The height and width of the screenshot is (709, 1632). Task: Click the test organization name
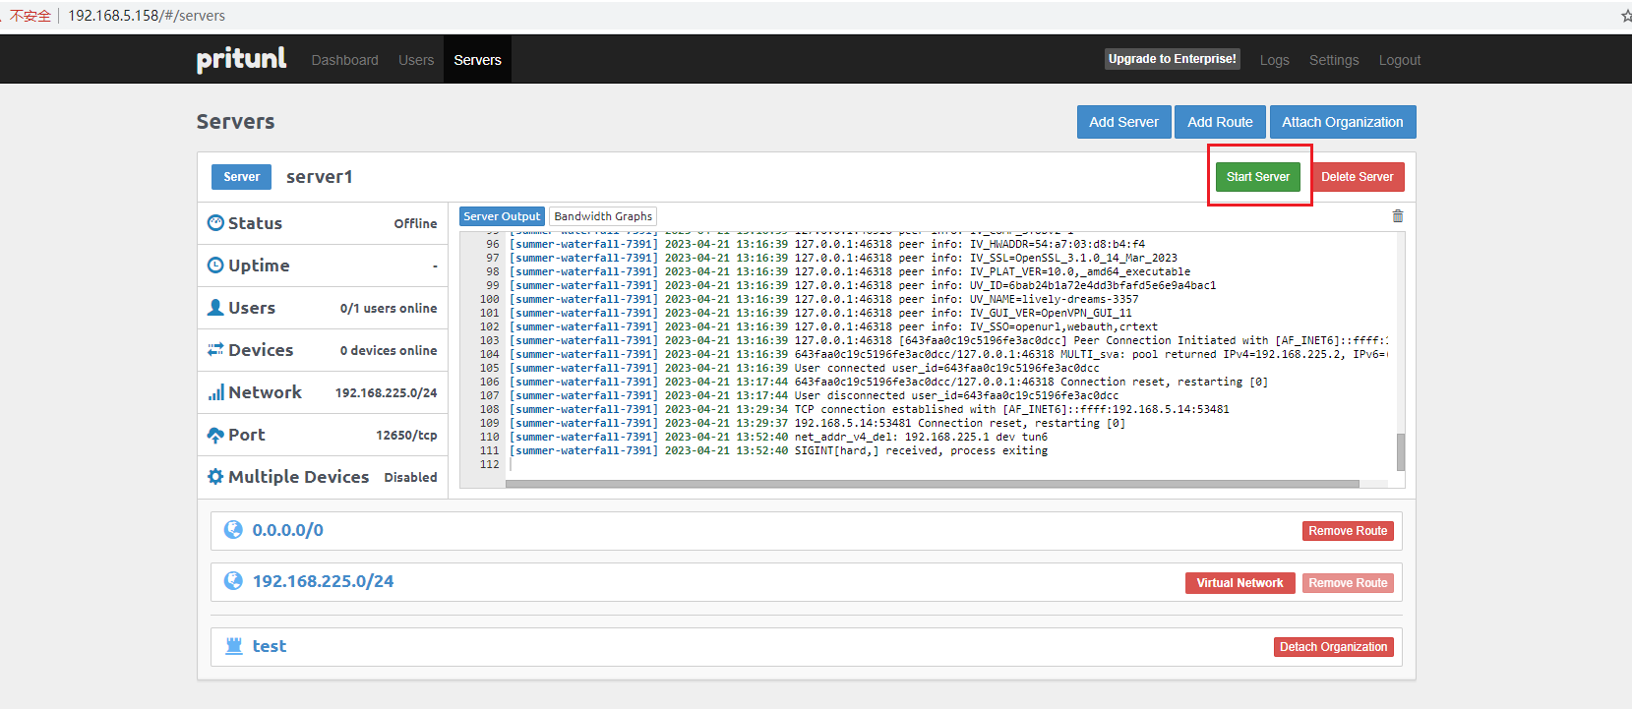point(270,646)
